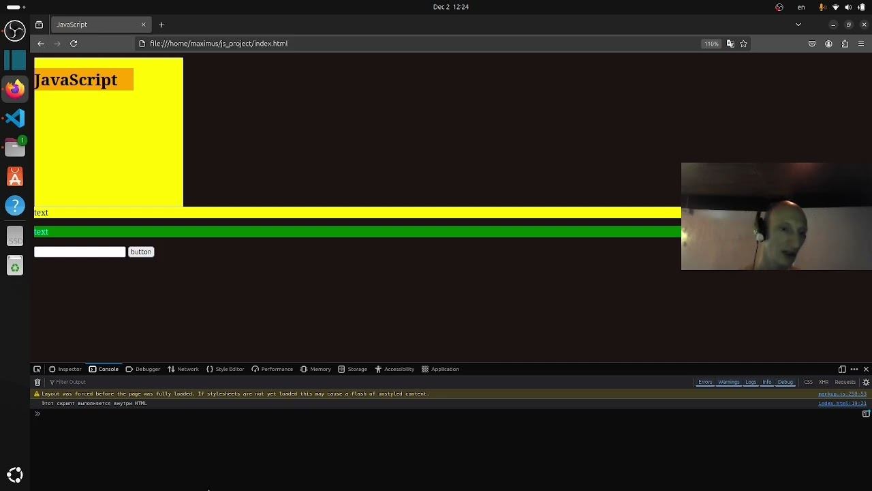Click the page's text input field

[80, 252]
